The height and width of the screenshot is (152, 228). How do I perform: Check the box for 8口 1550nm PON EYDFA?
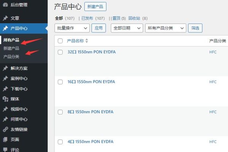point(60,112)
